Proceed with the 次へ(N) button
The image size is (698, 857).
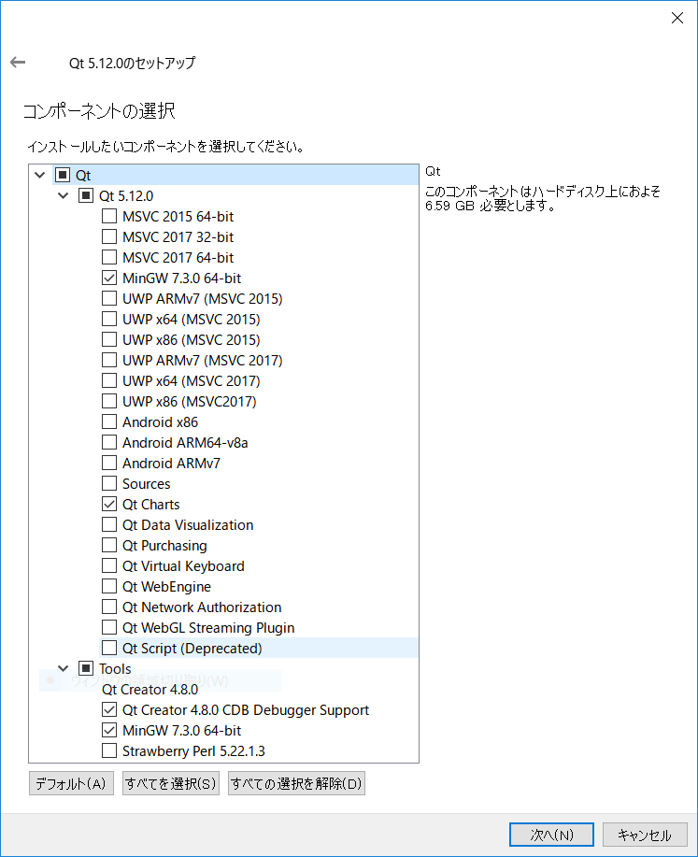pos(551,835)
